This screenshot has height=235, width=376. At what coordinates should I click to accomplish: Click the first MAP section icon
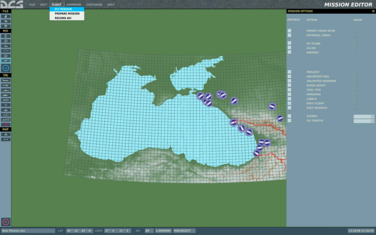6,135
